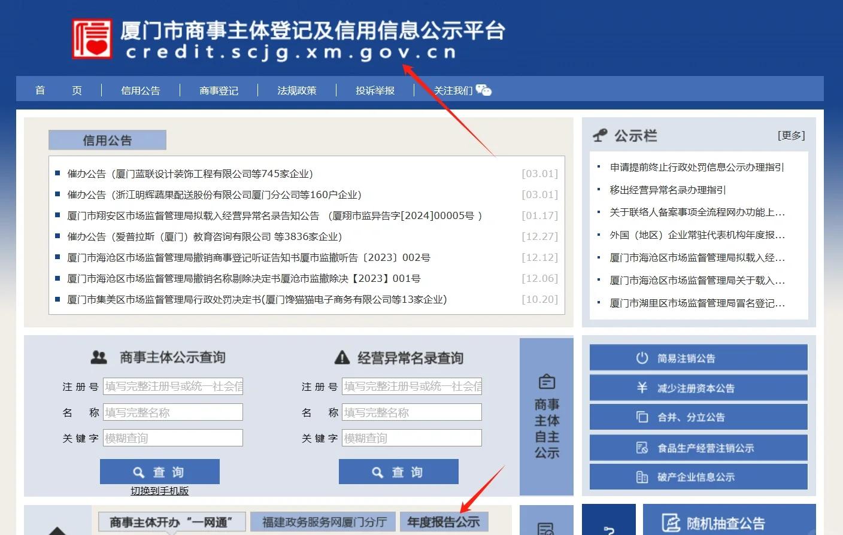Open the 信用公告 menu item
This screenshot has height=535, width=843.
coord(141,90)
